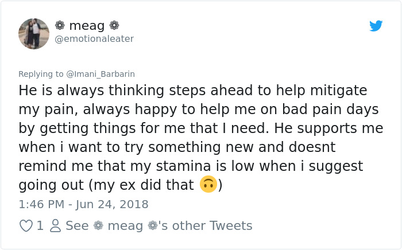Click the upside-down face emoji

208,185
